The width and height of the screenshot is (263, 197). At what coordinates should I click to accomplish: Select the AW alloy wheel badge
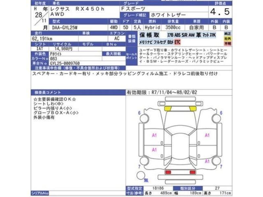tap(191, 35)
